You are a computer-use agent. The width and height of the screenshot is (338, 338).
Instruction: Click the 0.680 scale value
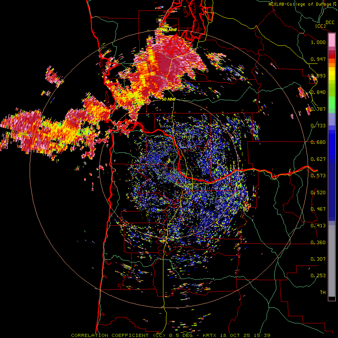tap(318, 142)
